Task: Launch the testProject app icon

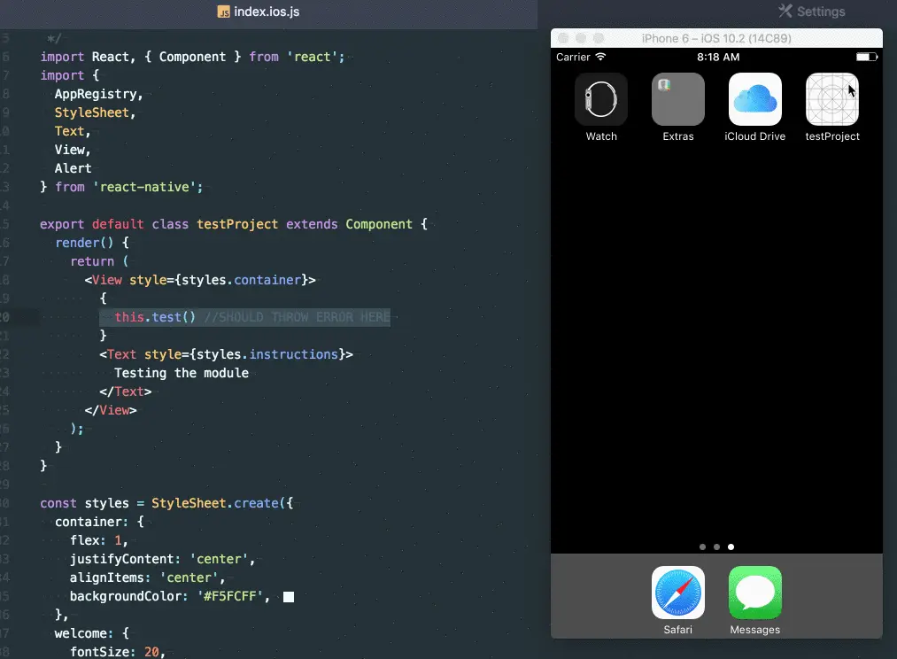Action: 831,99
